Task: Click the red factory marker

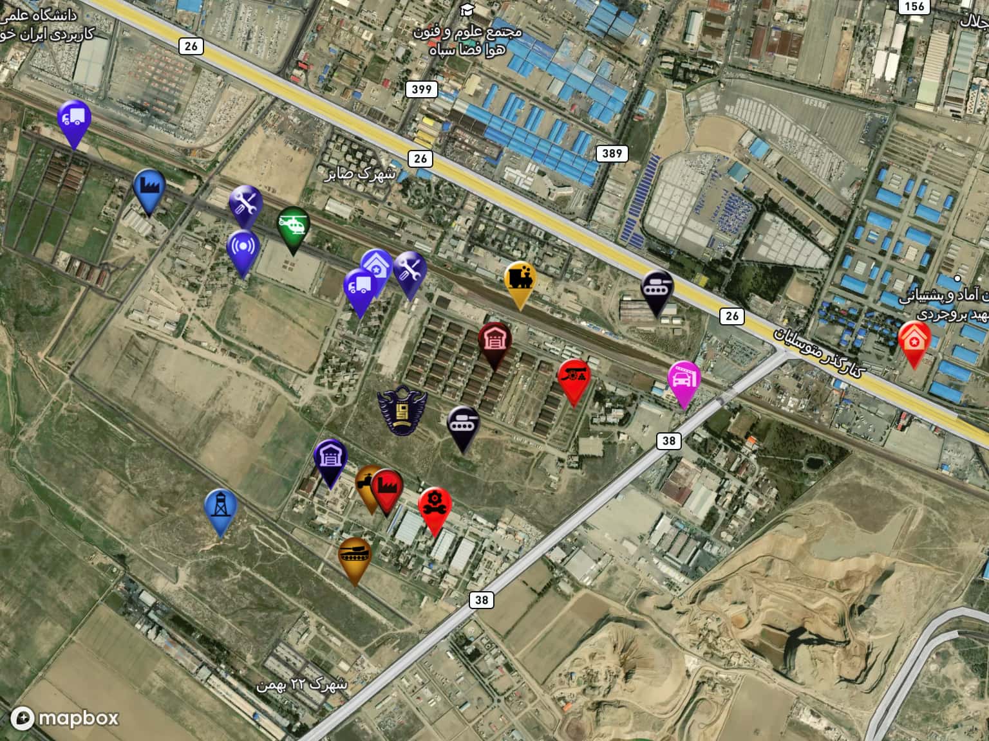Action: [387, 492]
